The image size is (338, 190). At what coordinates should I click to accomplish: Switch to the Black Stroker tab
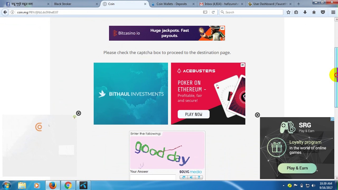click(75, 4)
